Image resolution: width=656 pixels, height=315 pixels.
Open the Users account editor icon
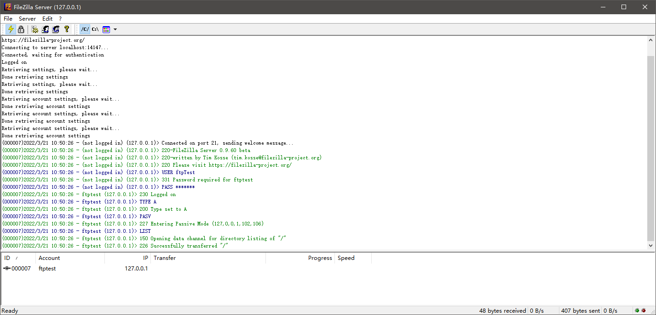coord(46,29)
